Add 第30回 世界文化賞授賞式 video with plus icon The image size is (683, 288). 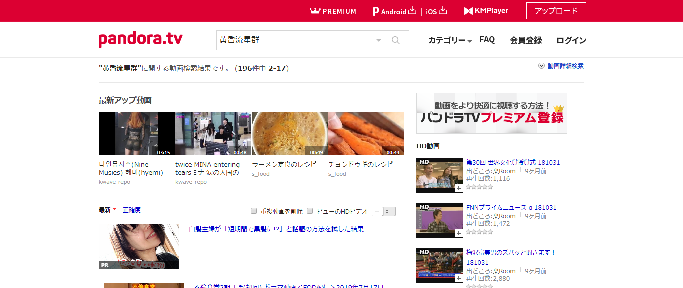(x=459, y=189)
